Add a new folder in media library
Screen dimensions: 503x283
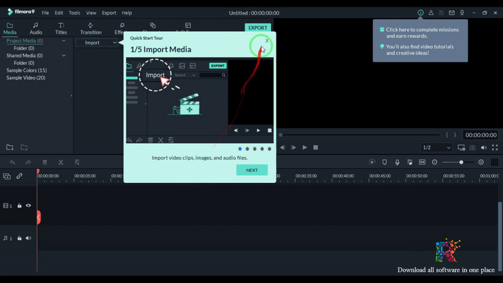(x=10, y=147)
